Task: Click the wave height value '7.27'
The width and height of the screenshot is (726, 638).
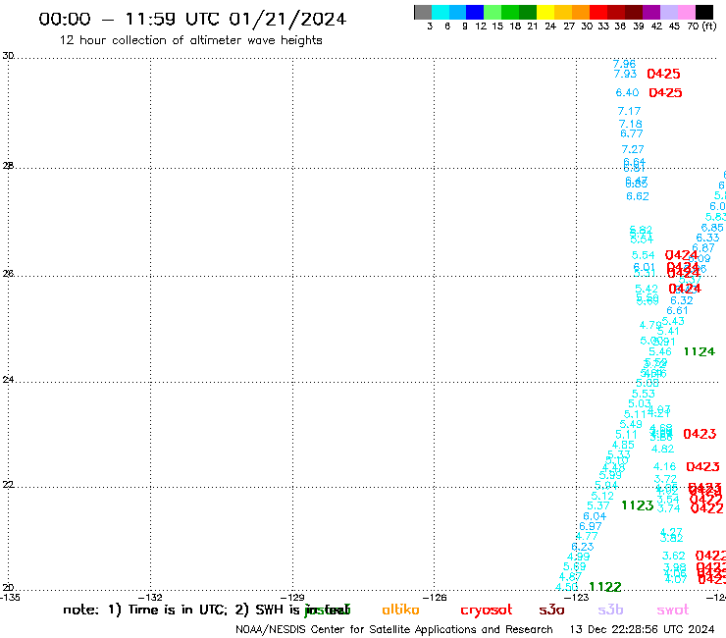Action: 633,149
